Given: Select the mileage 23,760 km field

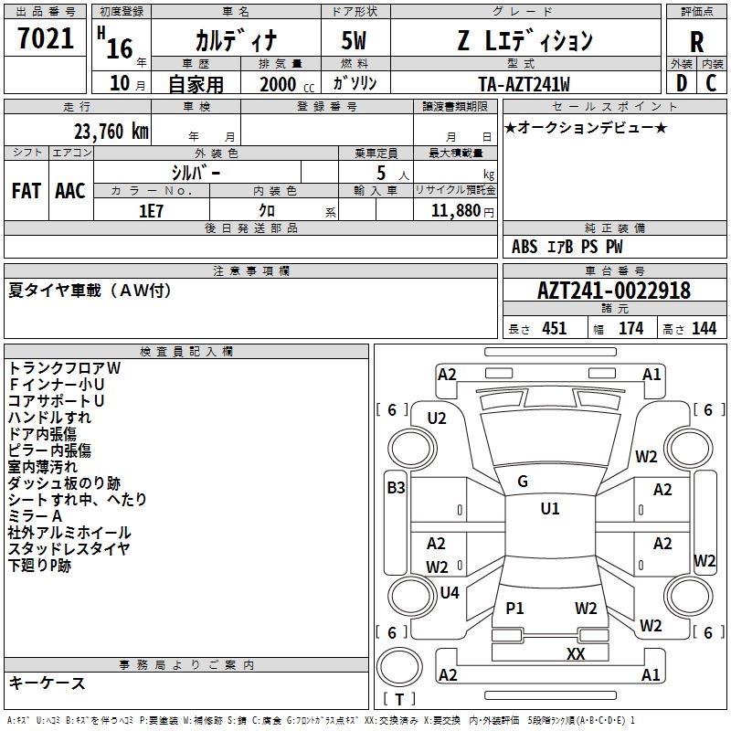Looking at the screenshot, I should 78,130.
